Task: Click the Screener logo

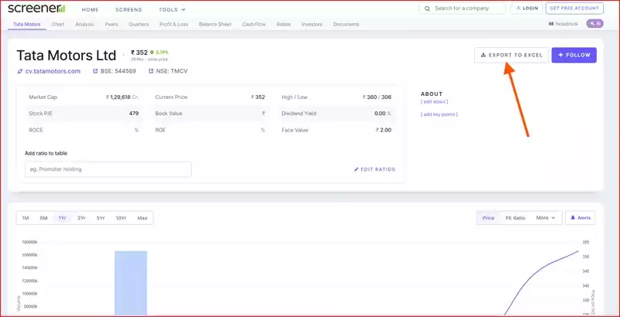Action: point(36,9)
